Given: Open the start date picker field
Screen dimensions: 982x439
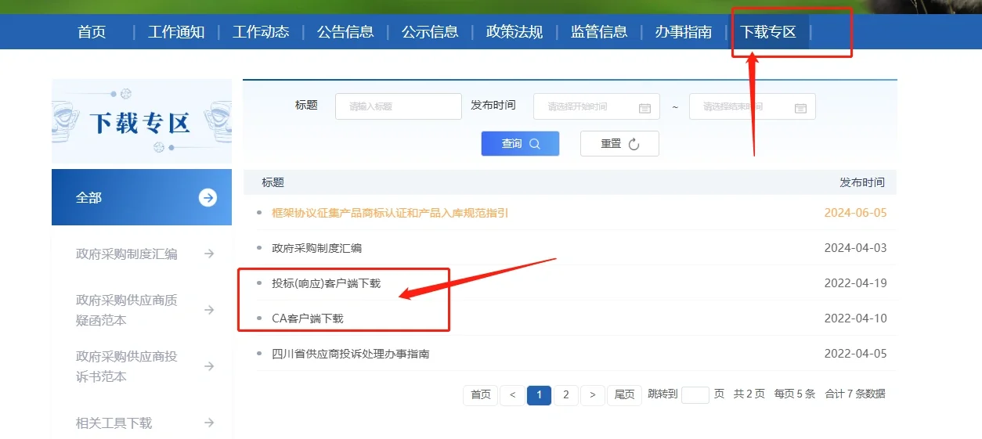Looking at the screenshot, I should click(x=596, y=106).
